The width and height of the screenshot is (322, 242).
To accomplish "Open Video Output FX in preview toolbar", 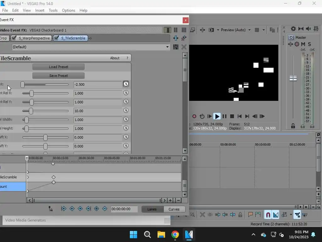I will [203, 30].
